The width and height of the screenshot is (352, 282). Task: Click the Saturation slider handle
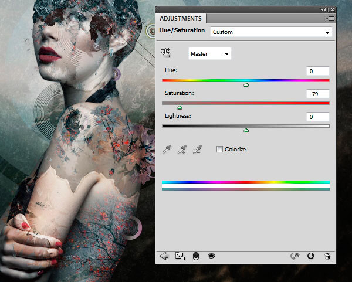tap(180, 107)
